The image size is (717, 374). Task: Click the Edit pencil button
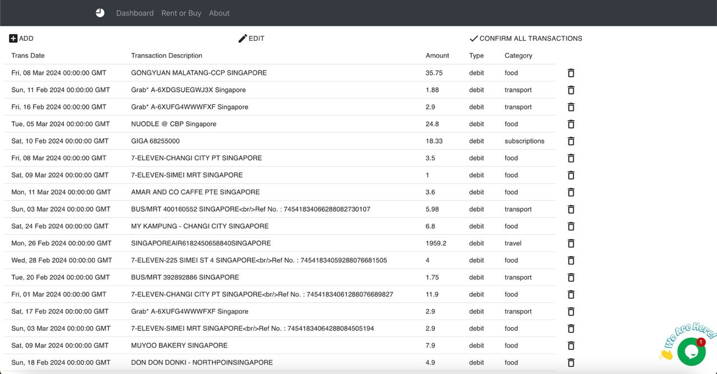[x=252, y=39]
